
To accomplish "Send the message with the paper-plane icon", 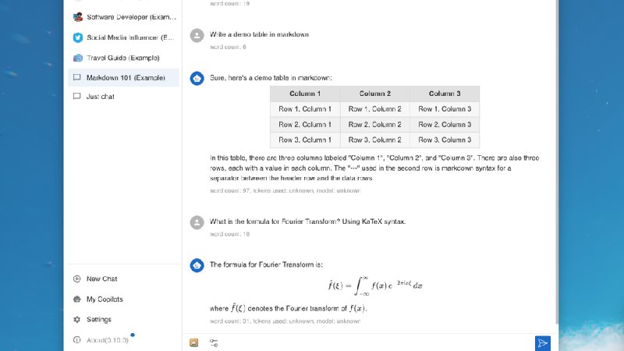I will click(x=542, y=343).
